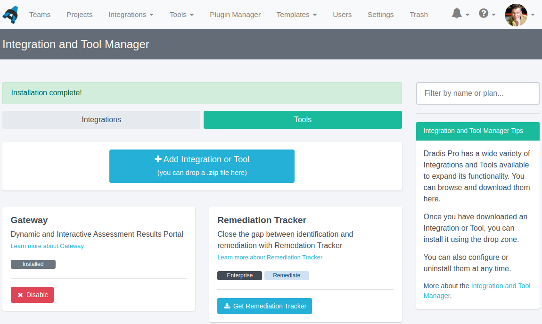The width and height of the screenshot is (542, 324).
Task: Click the Enterprise badge
Action: [239, 275]
